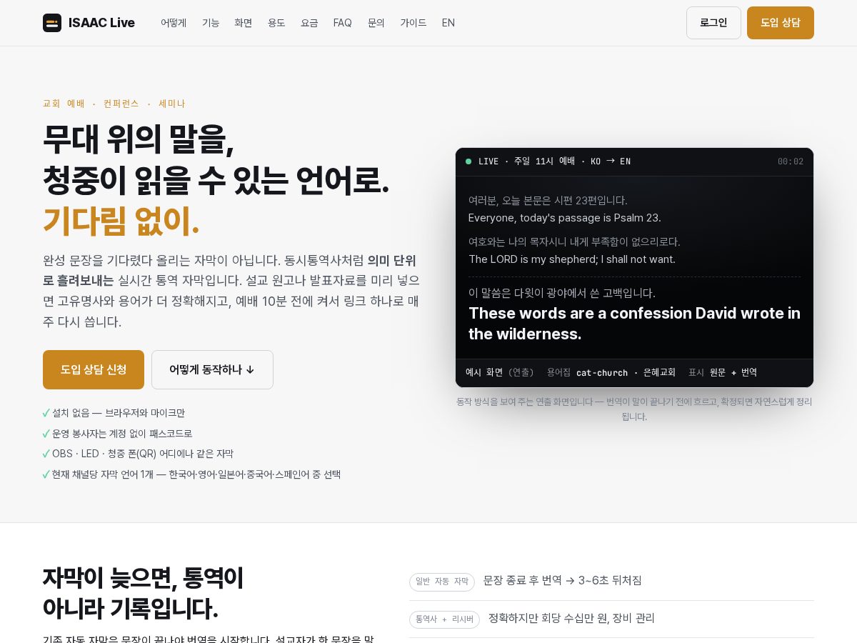Select the bold 'These words are a confession' caption
This screenshot has height=643, width=857.
[634, 324]
